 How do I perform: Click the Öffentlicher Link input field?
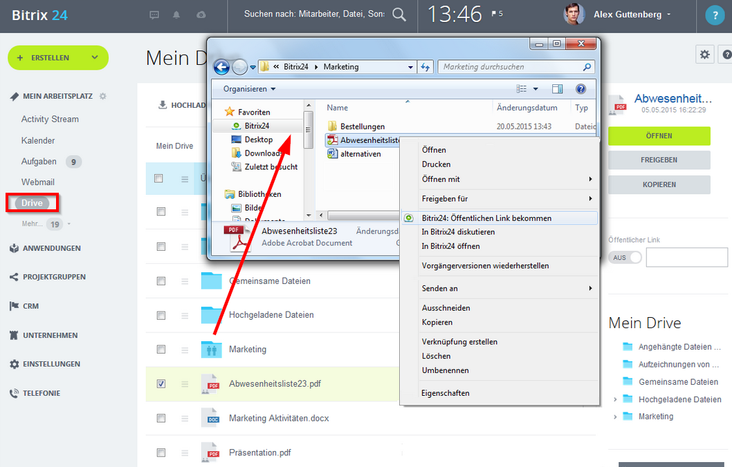point(686,257)
